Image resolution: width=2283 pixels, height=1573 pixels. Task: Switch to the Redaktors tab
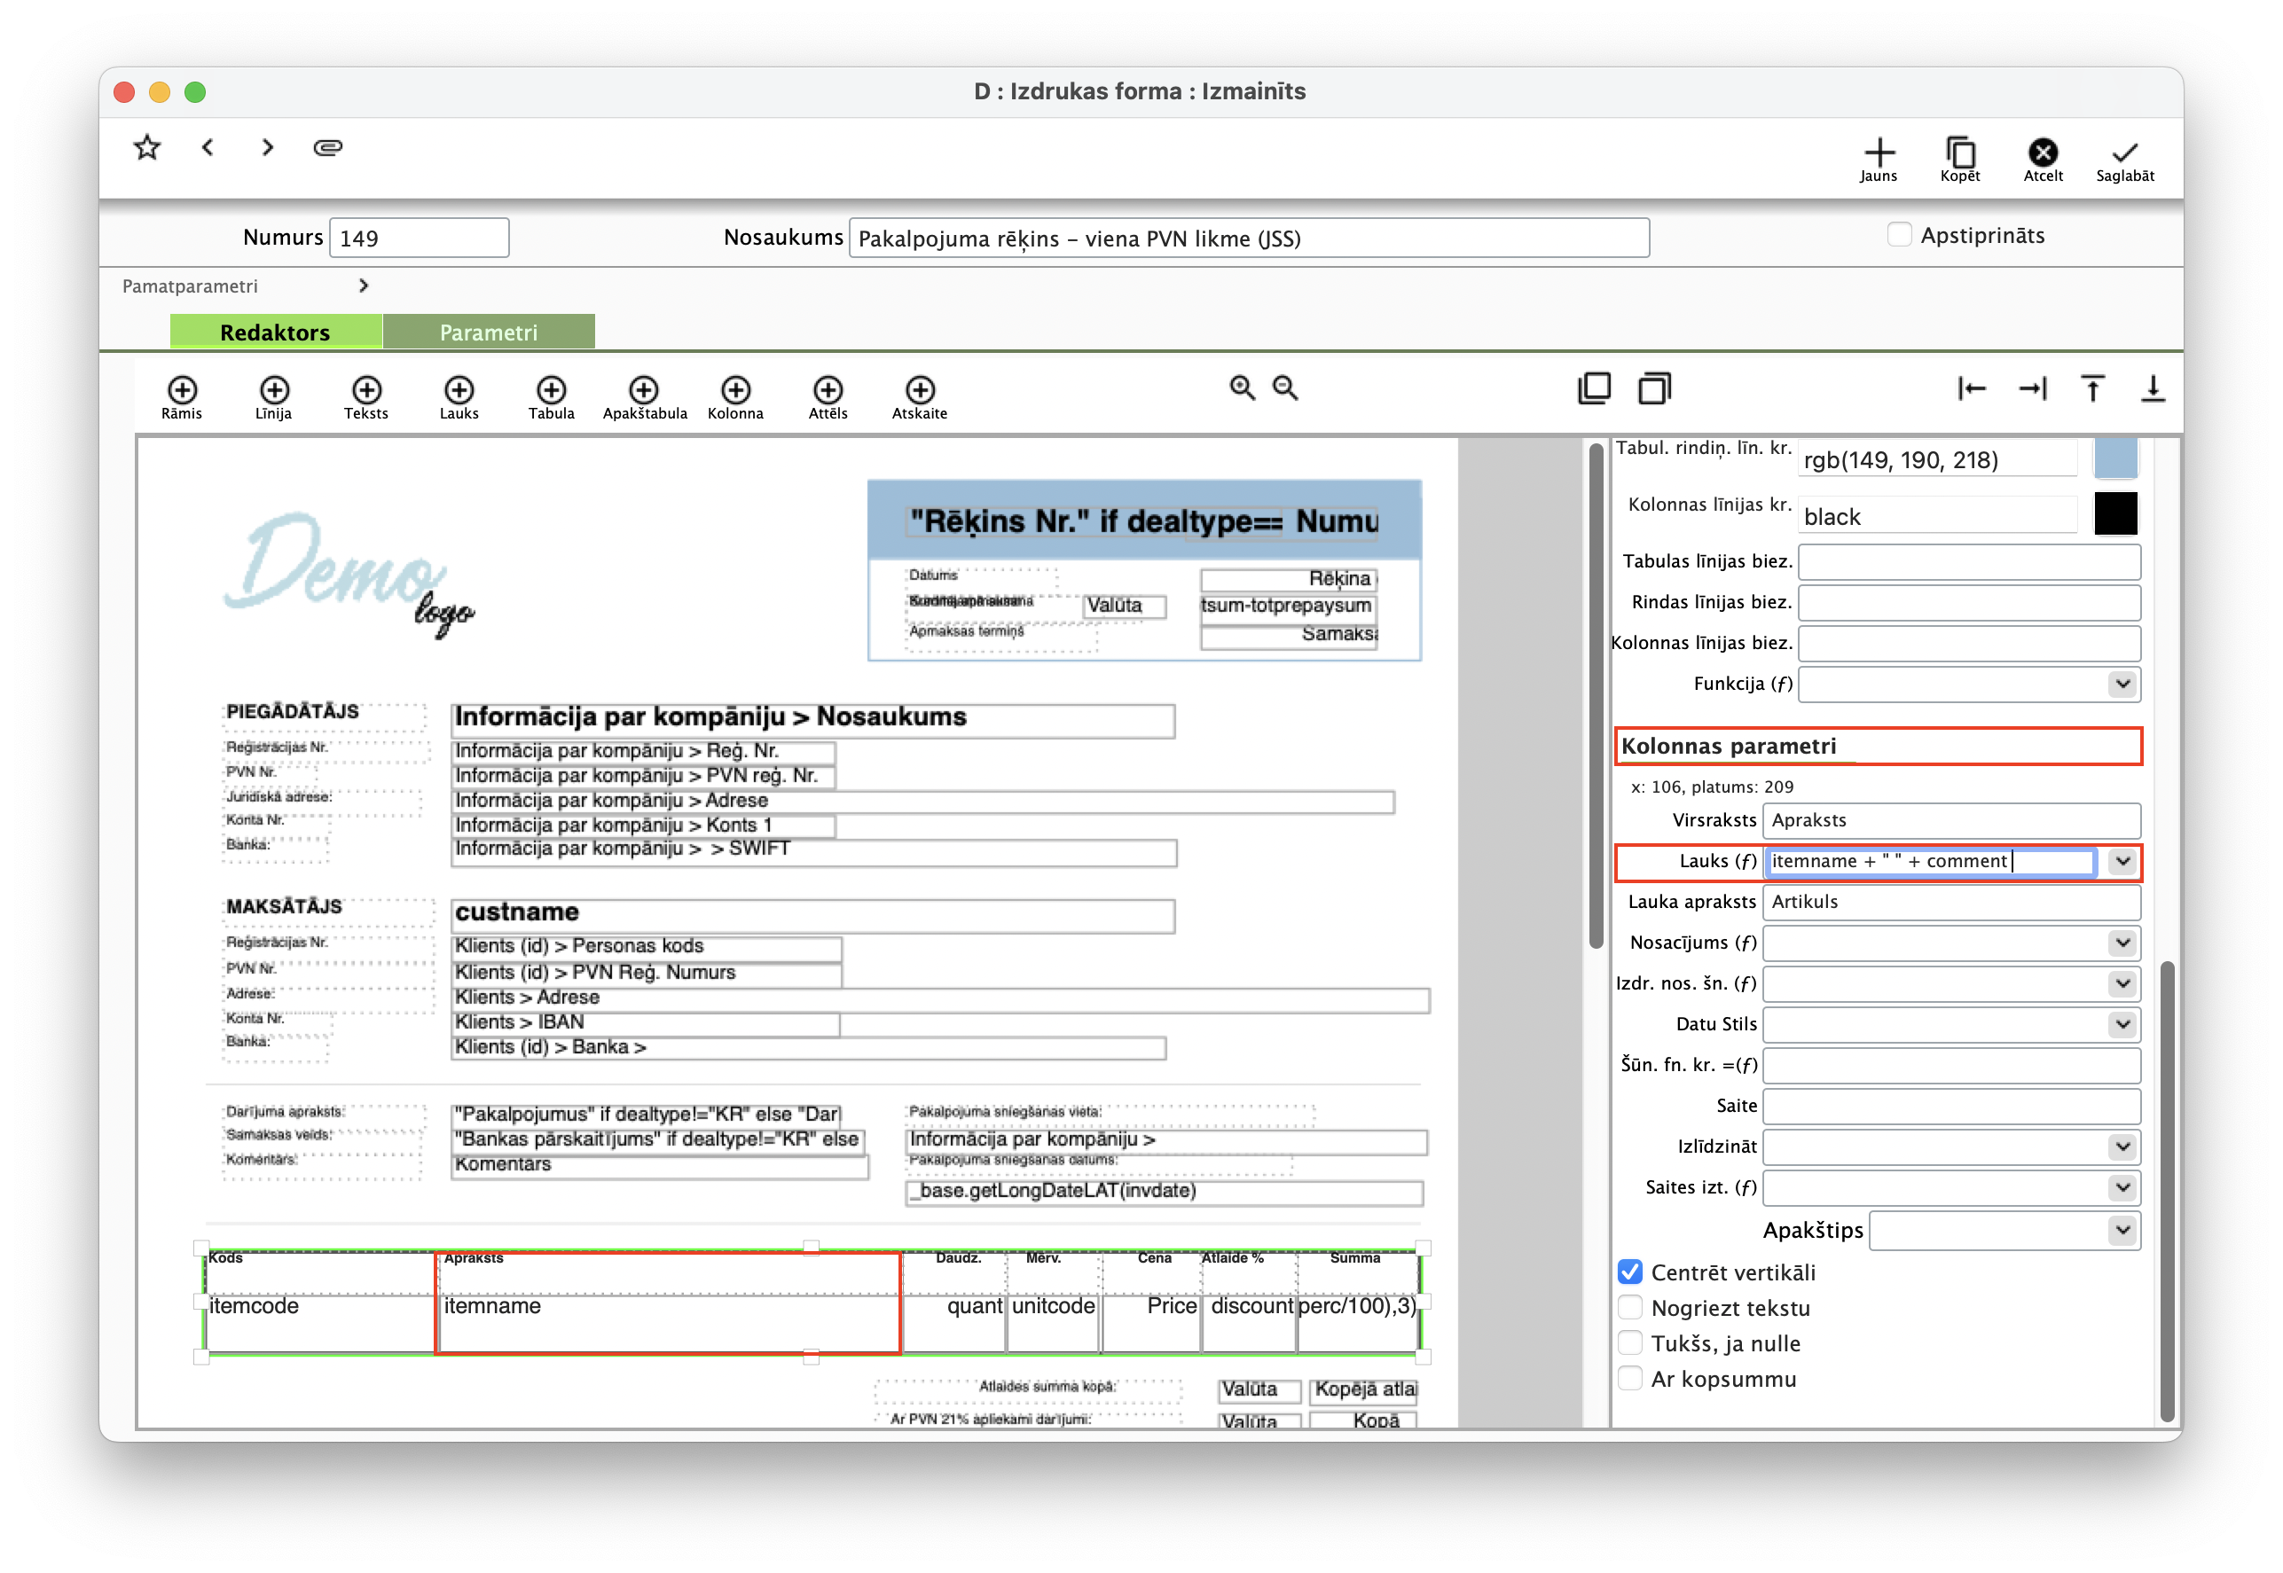[x=275, y=333]
